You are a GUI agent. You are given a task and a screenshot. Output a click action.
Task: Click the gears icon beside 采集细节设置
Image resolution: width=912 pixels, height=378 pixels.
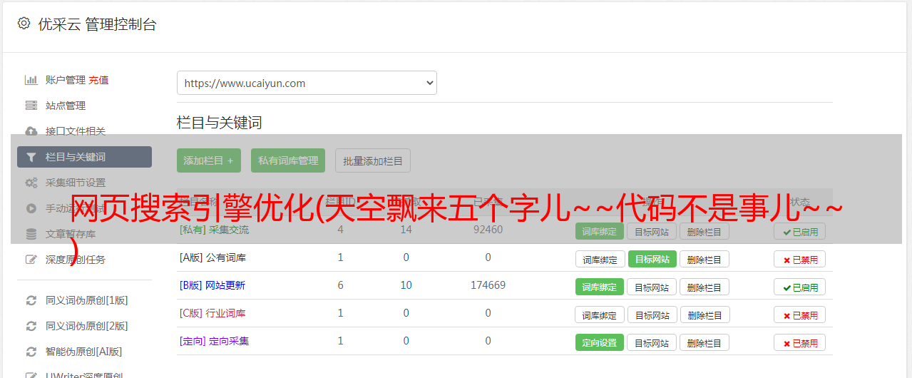pos(31,183)
